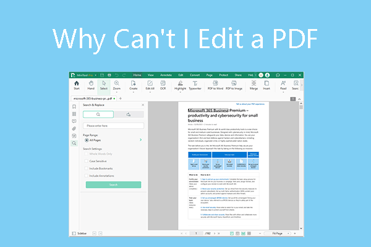Expand the Page Range green chevron
The width and height of the screenshot is (371, 247).
pyautogui.click(x=141, y=140)
